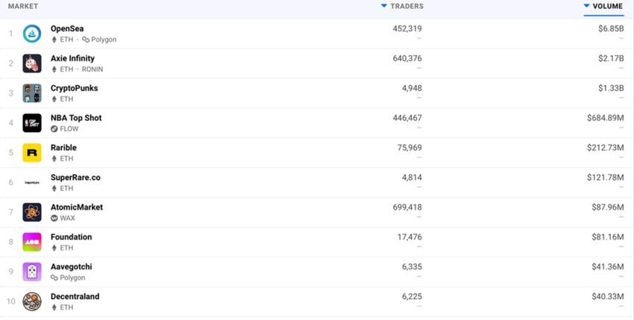Click rank number 10 beside Decentraland
The width and height of the screenshot is (634, 320).
[x=11, y=301]
